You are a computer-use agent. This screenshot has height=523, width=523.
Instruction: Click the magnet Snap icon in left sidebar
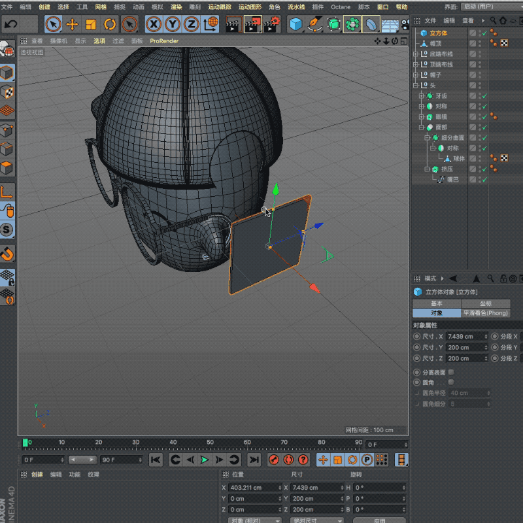point(7,253)
